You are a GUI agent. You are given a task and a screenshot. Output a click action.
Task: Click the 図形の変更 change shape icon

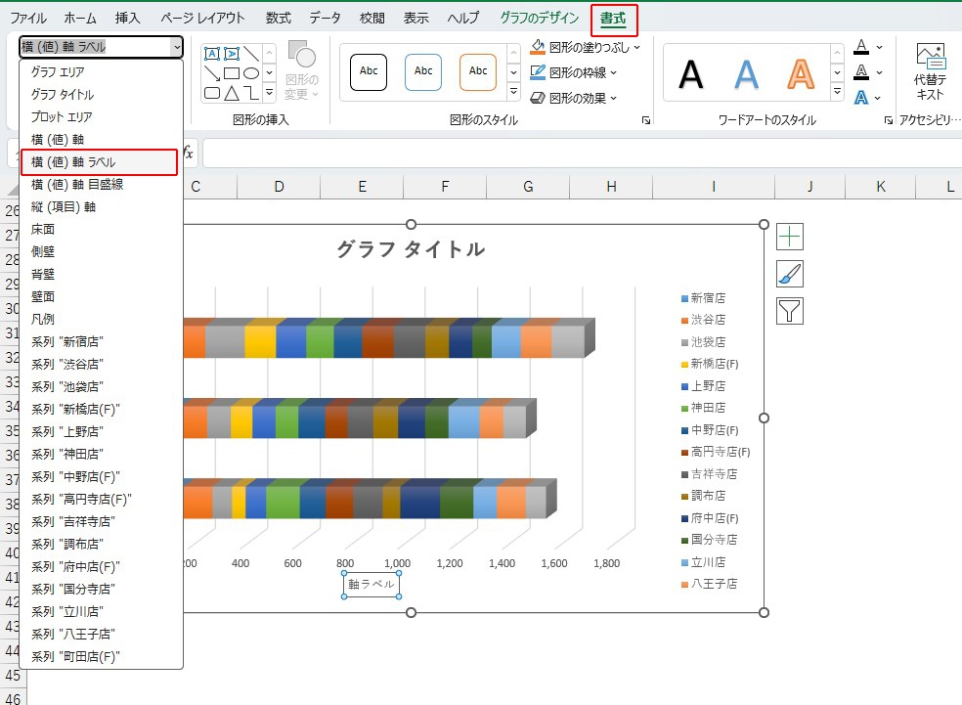(302, 57)
